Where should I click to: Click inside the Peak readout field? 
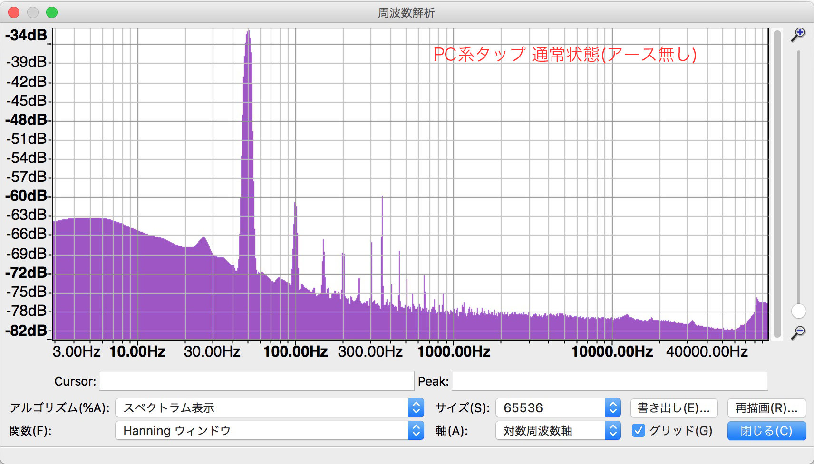609,381
